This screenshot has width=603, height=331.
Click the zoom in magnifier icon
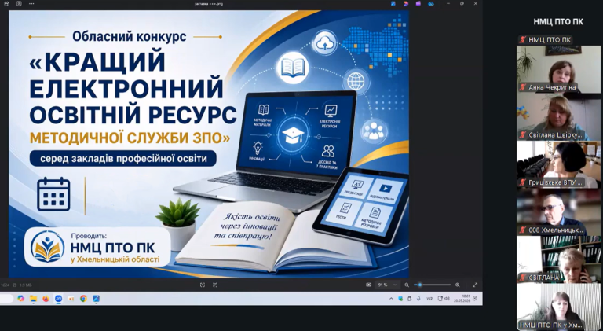pyautogui.click(x=457, y=285)
